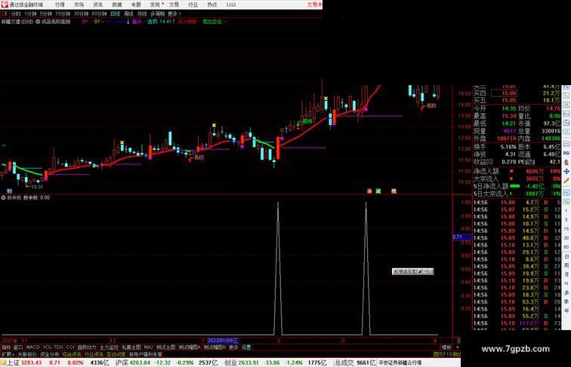This screenshot has width=571, height=367.
Task: Open the 市场 menu
Action: [79, 5]
